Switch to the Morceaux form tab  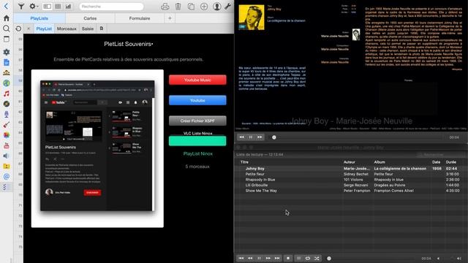[x=67, y=28]
